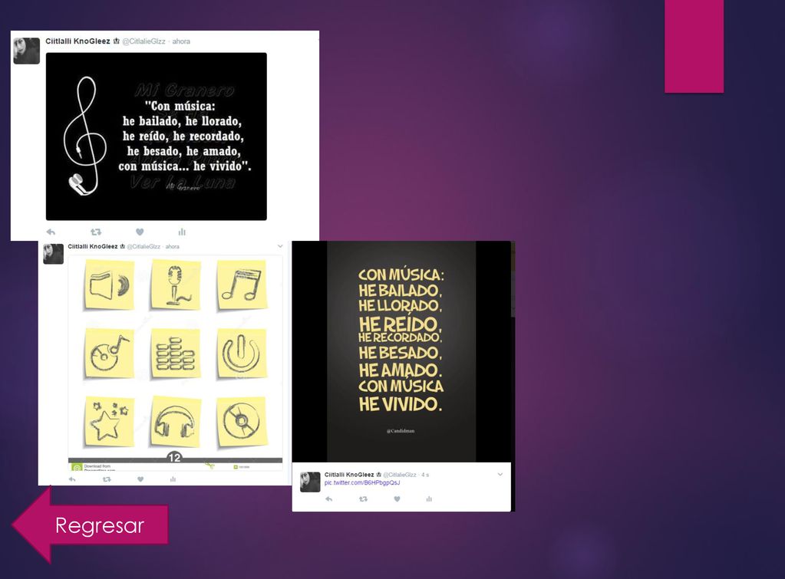
Task: Open Ciitlalli KnoGleez profile name in top tweet
Action: 78,41
